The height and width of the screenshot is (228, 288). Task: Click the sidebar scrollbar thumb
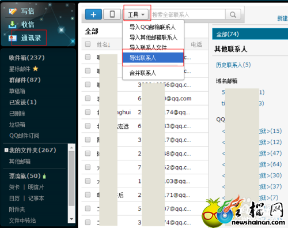[71, 178]
